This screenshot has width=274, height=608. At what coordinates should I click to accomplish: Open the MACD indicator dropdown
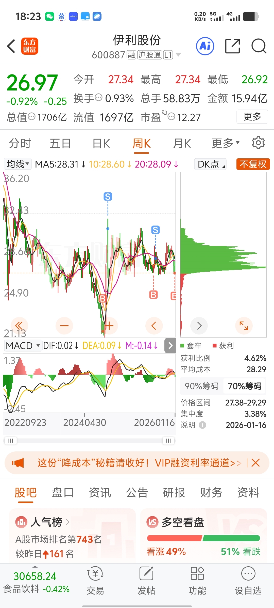tap(23, 346)
